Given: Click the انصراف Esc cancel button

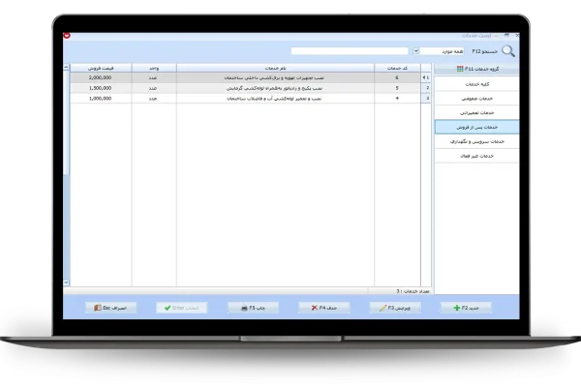Looking at the screenshot, I should [110, 308].
